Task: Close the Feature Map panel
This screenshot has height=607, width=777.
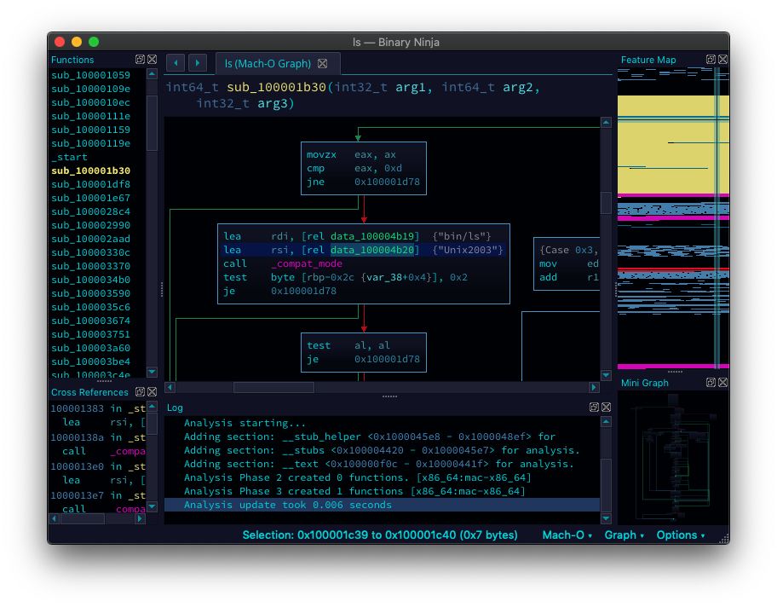Action: click(x=722, y=60)
